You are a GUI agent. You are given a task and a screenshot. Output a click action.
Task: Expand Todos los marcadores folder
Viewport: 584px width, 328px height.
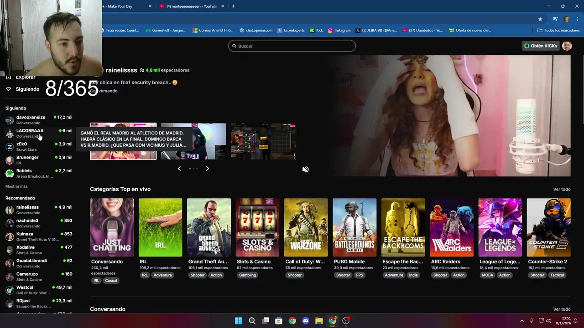[x=558, y=31]
